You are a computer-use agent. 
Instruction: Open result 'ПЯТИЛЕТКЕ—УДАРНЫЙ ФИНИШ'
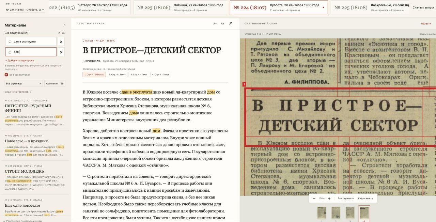(35, 113)
